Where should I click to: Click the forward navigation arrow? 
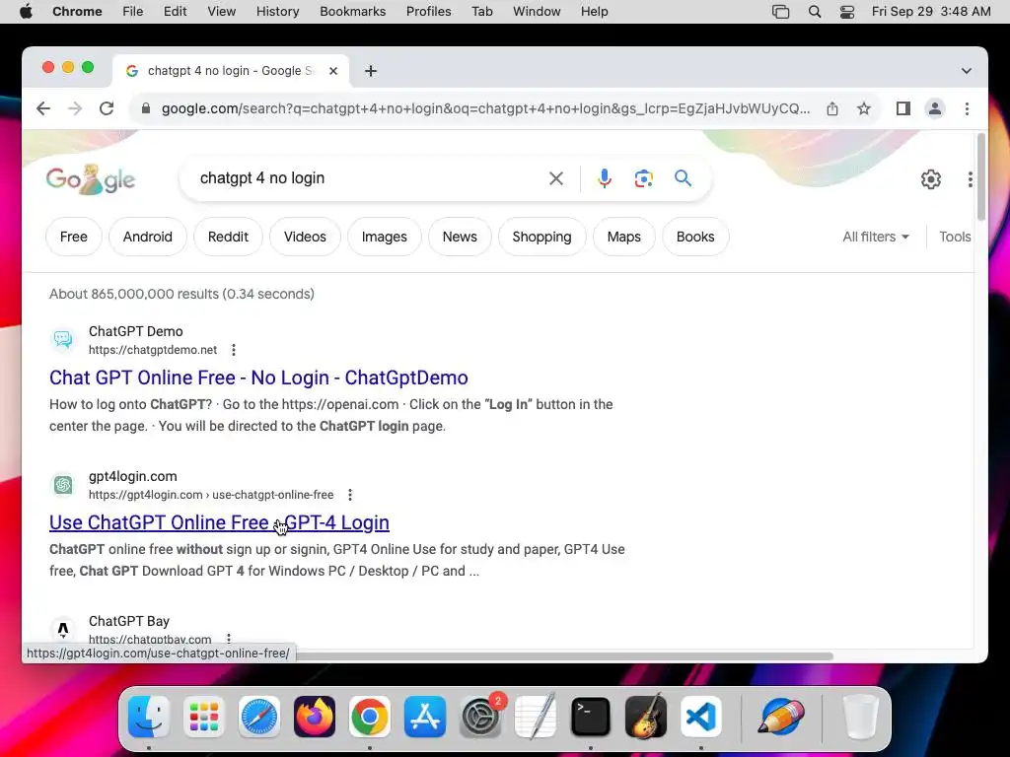[x=75, y=108]
